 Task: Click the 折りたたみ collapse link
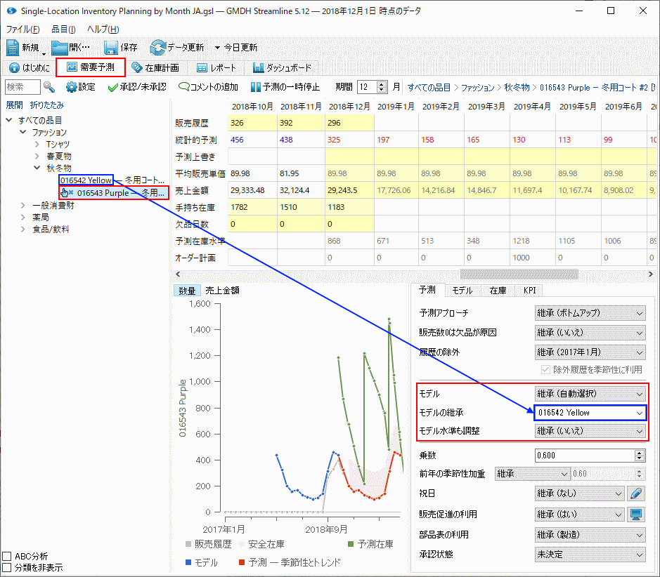45,105
